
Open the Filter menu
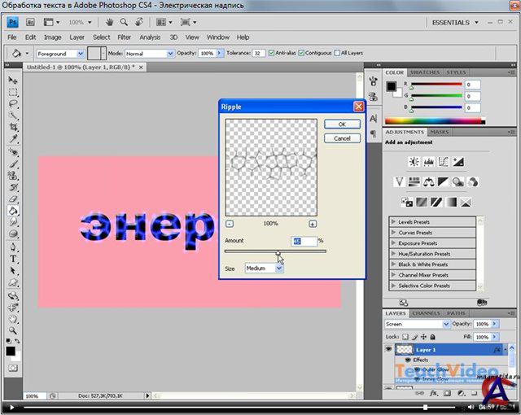point(124,37)
